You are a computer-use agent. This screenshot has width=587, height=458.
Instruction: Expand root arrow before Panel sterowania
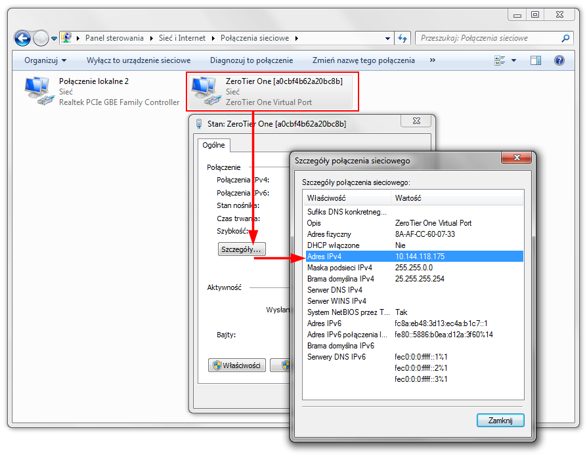(78, 38)
